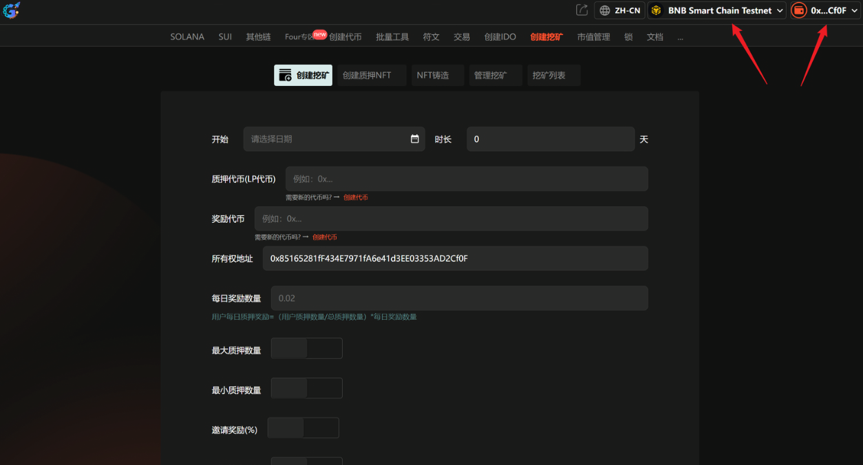
Task: Click the 每日奖励数量 input field
Action: click(x=458, y=298)
